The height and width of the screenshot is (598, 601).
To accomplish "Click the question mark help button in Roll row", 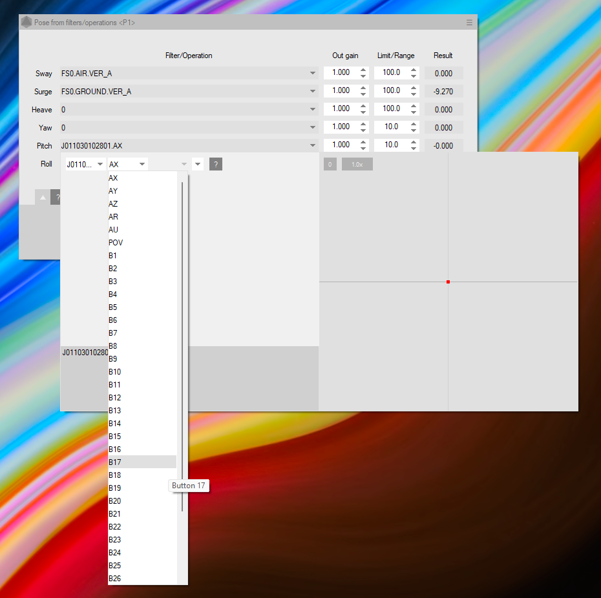I will (x=216, y=165).
